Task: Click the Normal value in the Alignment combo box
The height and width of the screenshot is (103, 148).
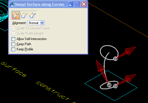Action: click(x=34, y=23)
